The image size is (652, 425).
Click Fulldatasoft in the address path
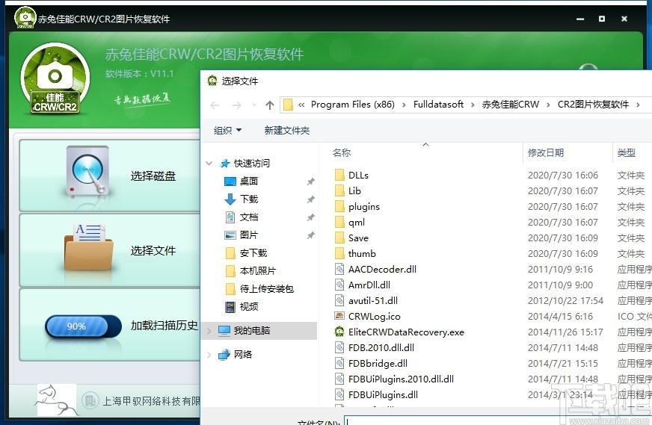click(438, 105)
